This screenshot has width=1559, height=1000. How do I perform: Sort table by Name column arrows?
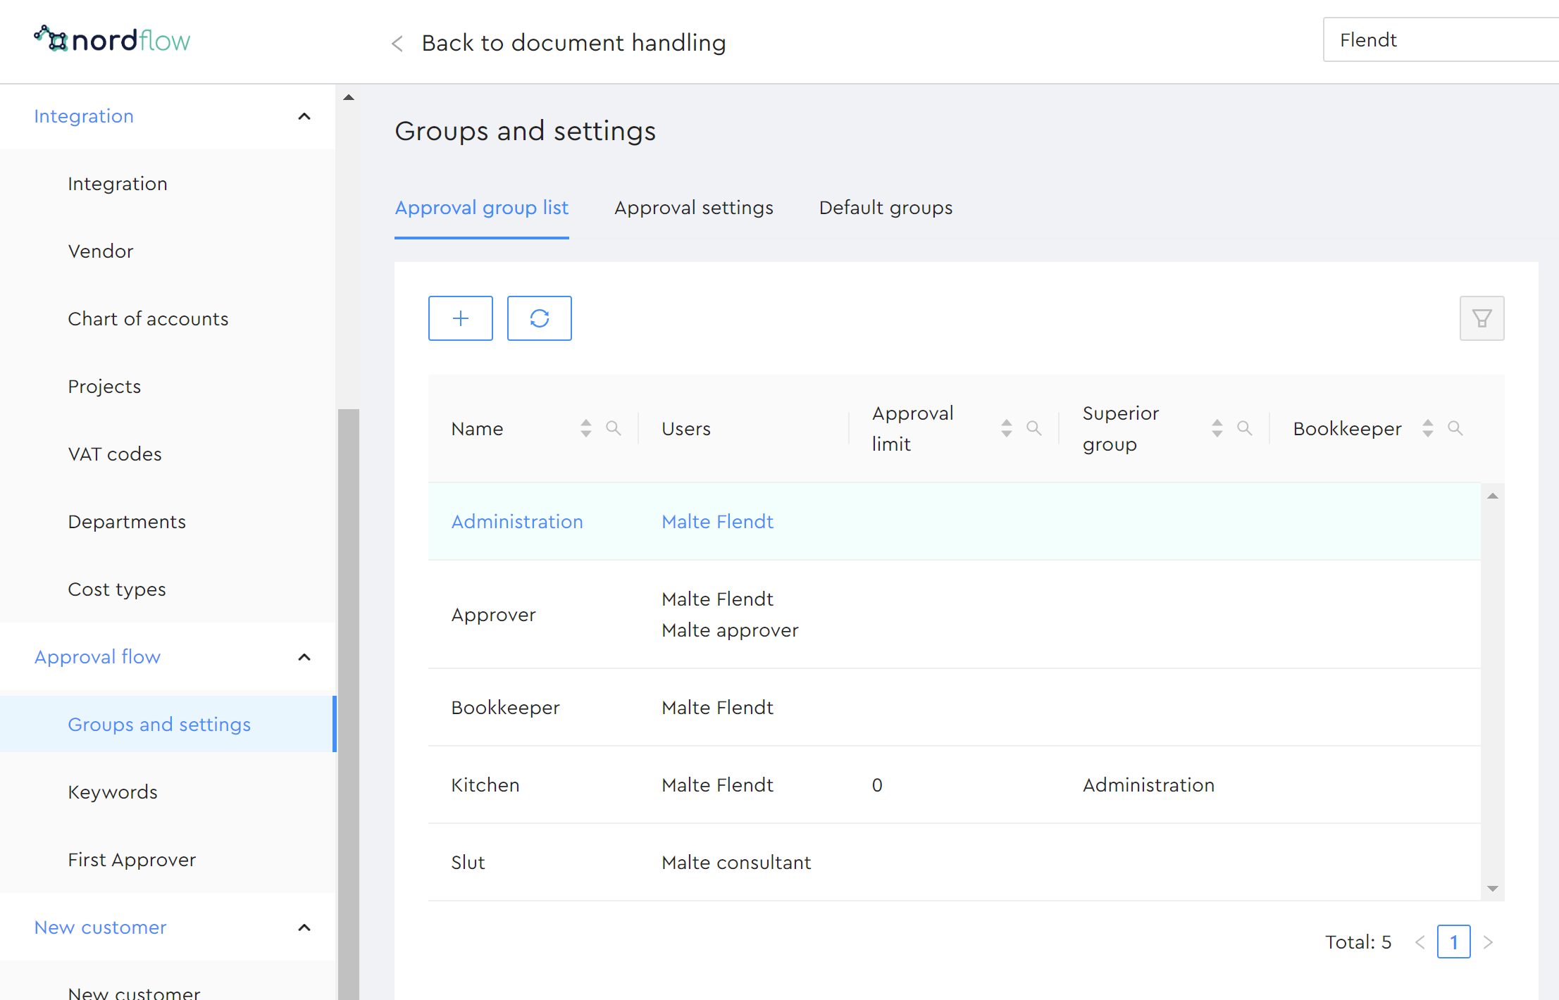(585, 428)
